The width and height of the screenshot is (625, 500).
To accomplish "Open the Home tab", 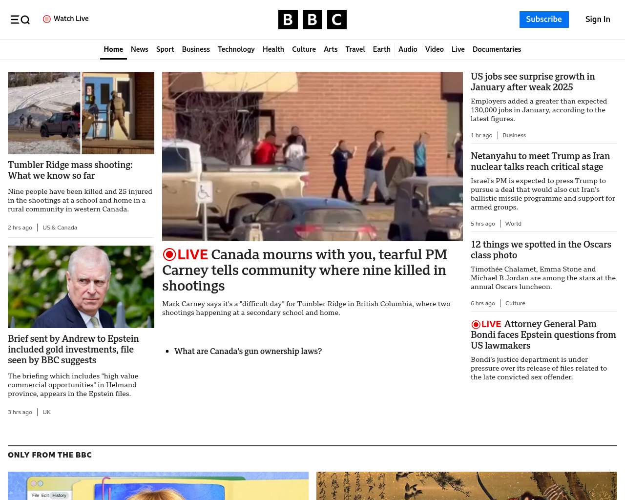I will point(113,49).
